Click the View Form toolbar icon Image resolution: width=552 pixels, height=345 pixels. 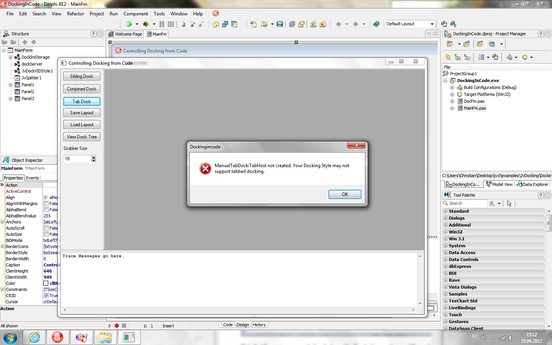coord(225,24)
